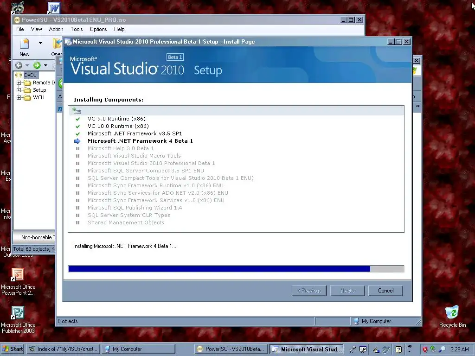The width and height of the screenshot is (475, 356).
Task: Click checkmark beside .NET Framework v3.5 SP1
Action: pyautogui.click(x=77, y=134)
